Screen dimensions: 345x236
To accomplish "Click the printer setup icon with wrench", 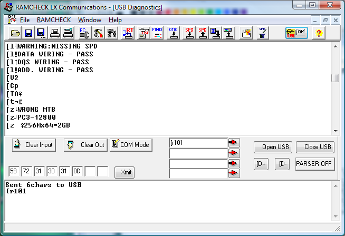I will (68, 33).
